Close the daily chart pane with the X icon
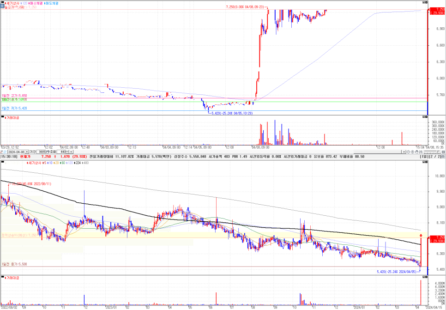 [426, 162]
